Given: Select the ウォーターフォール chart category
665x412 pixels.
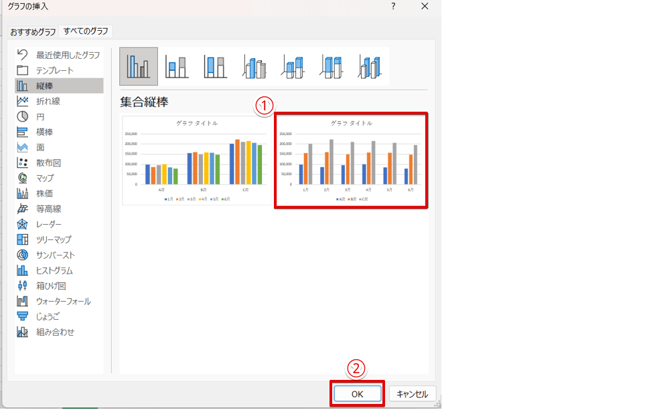Looking at the screenshot, I should click(x=63, y=301).
